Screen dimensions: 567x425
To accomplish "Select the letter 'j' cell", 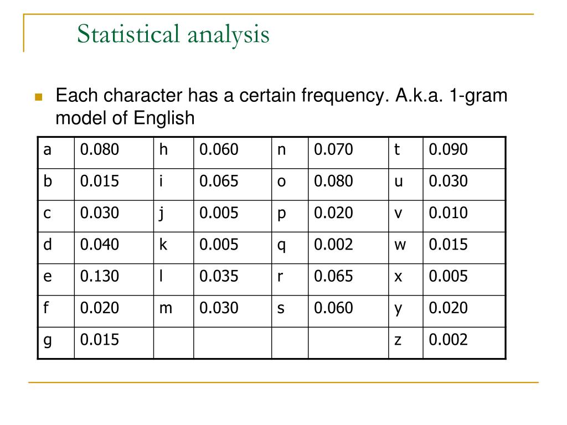I will click(x=173, y=216).
